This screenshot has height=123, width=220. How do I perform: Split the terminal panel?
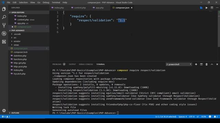[x=201, y=64]
